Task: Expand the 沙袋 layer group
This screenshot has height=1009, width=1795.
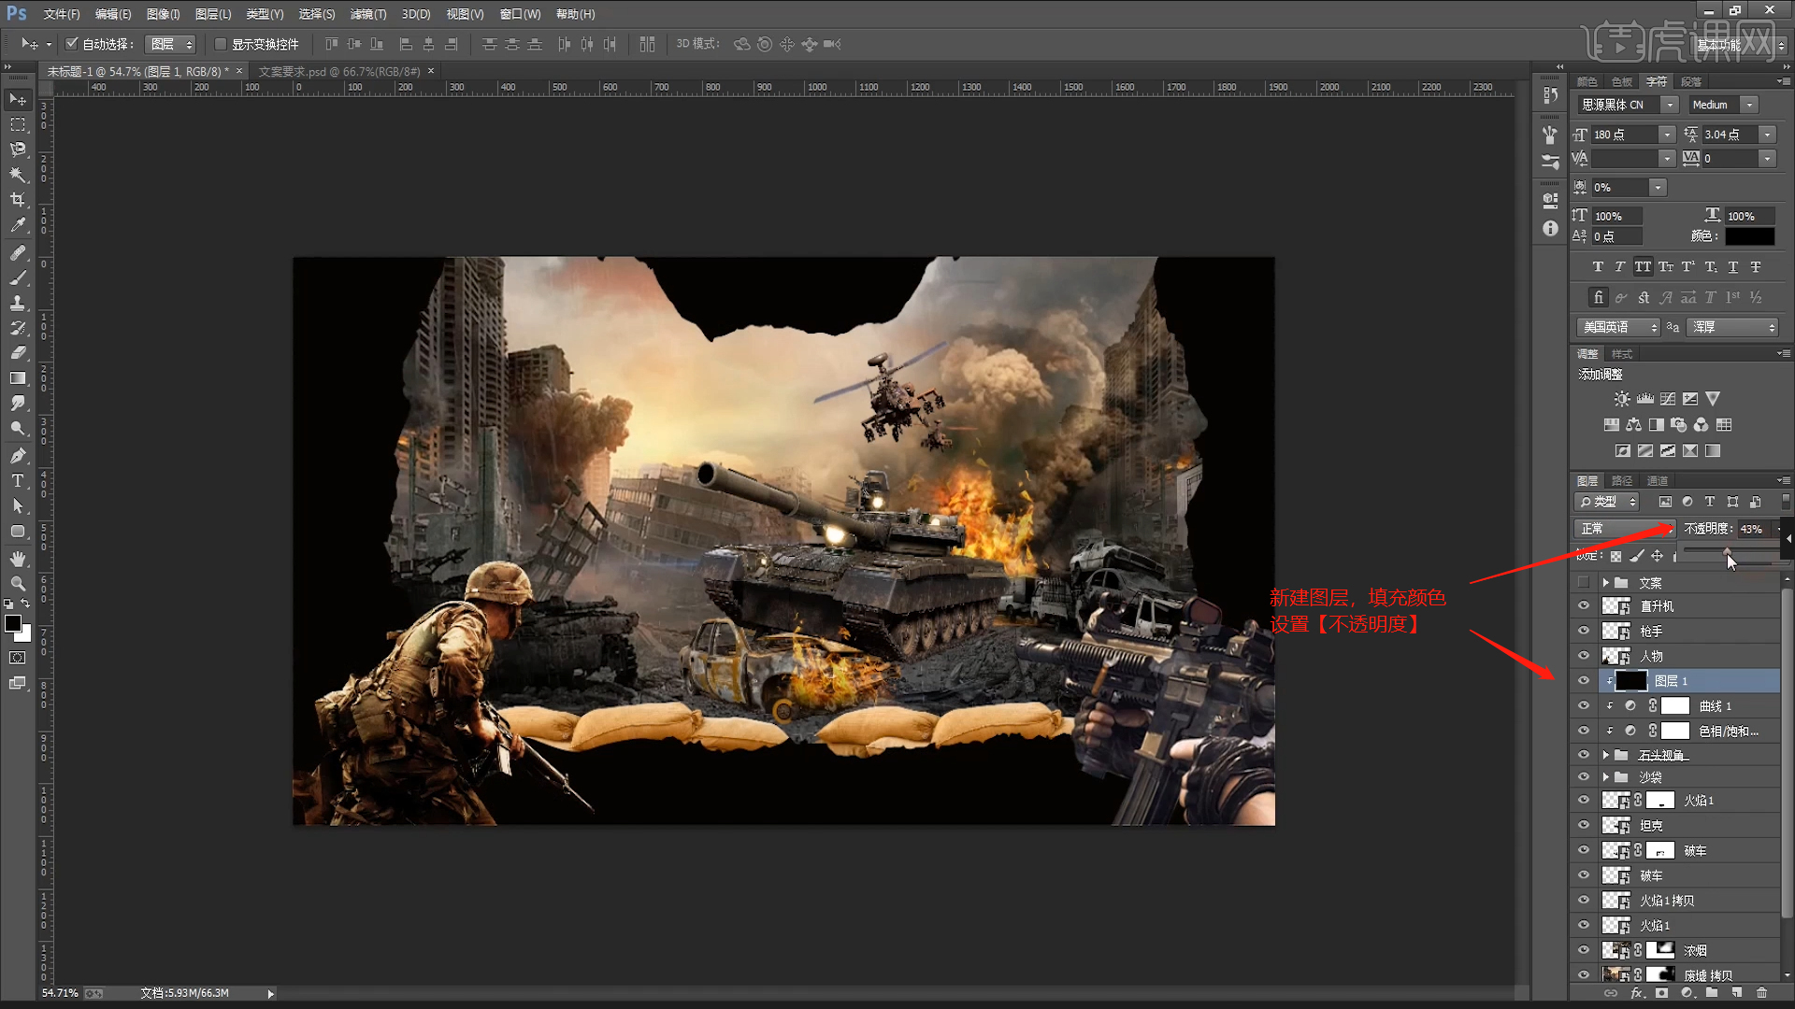Action: [x=1605, y=777]
